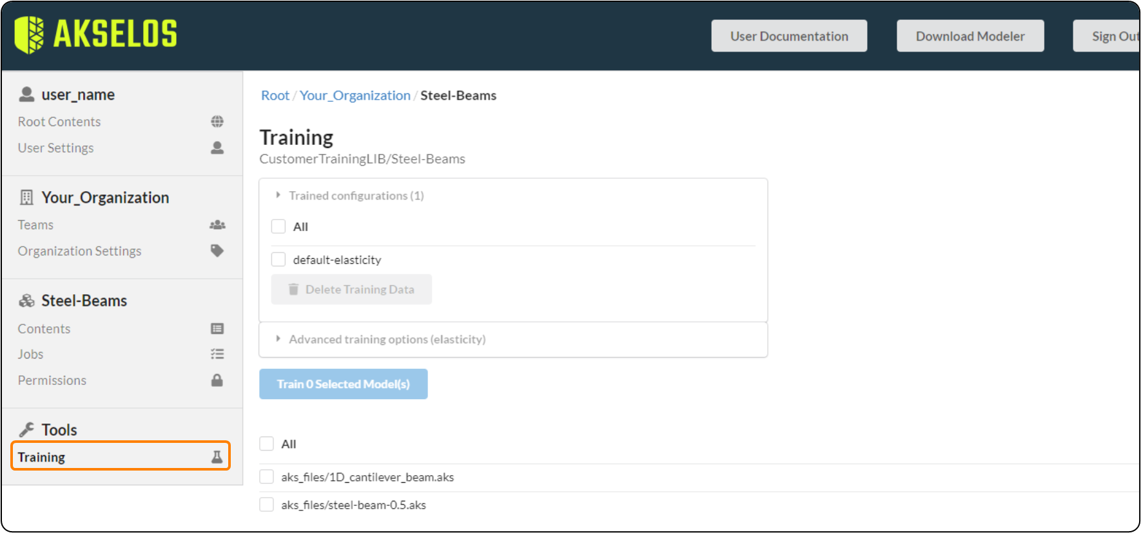Click the person icon beside User Settings

coord(217,148)
